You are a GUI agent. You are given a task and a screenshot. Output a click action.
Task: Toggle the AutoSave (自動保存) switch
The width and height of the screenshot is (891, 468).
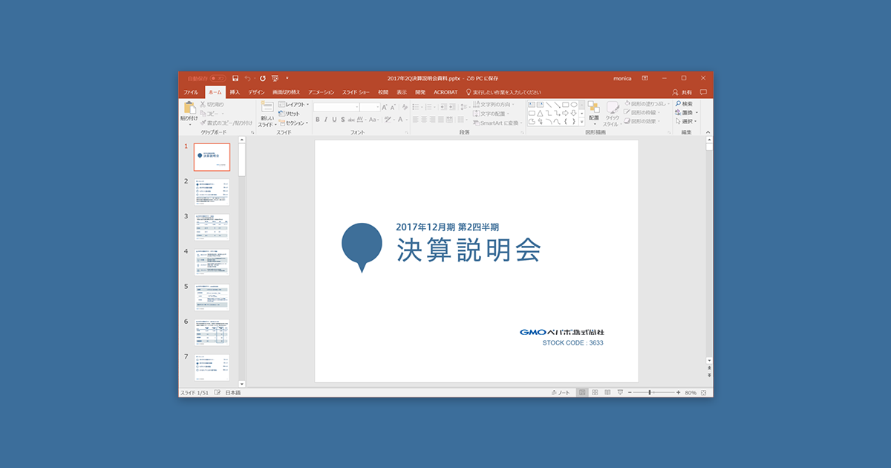tap(217, 78)
